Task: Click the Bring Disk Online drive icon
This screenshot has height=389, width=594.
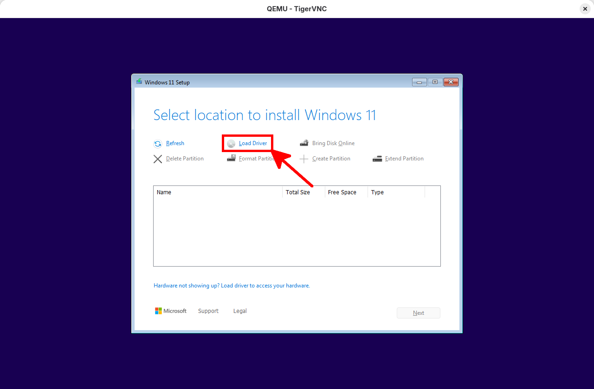Action: coord(304,143)
